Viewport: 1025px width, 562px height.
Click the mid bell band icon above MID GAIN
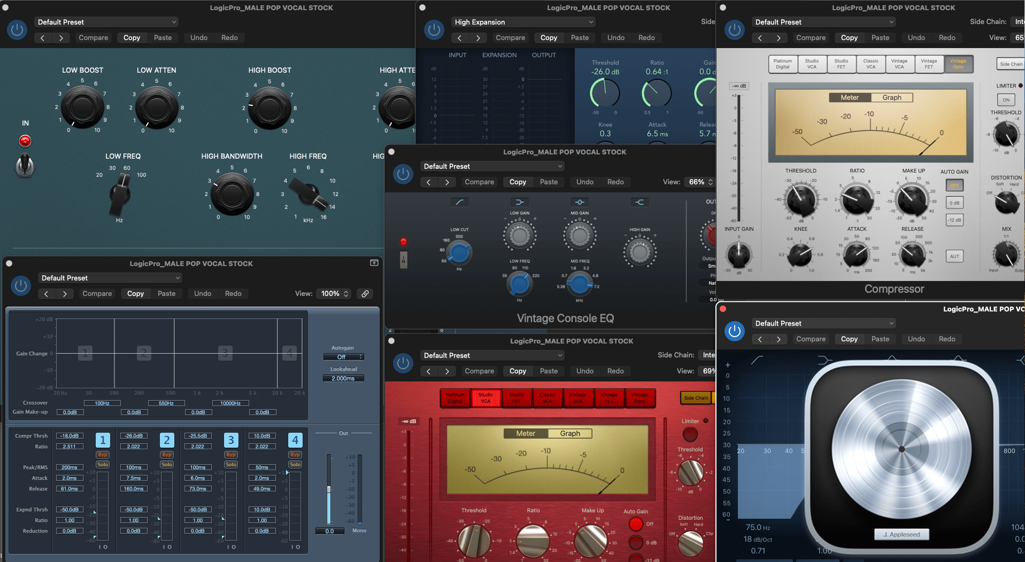coord(580,202)
